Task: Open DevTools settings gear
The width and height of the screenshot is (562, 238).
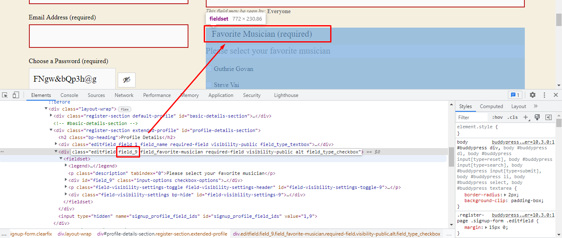Action: 533,95
